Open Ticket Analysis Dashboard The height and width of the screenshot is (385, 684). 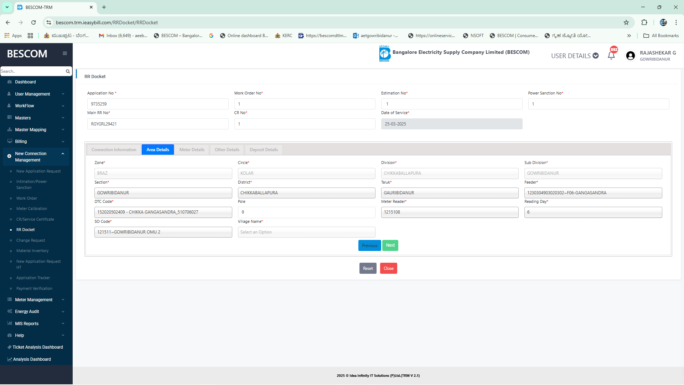[x=37, y=347]
